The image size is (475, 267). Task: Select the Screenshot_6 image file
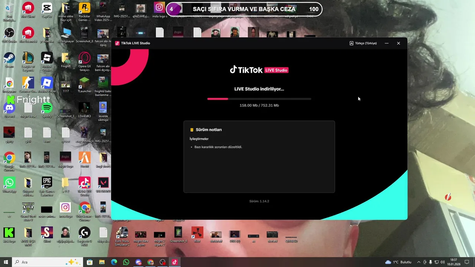click(178, 235)
